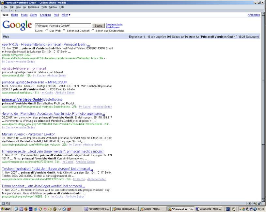Screen dimensions: 266x212
Task: Open the Tools menu
Action: 44,7
